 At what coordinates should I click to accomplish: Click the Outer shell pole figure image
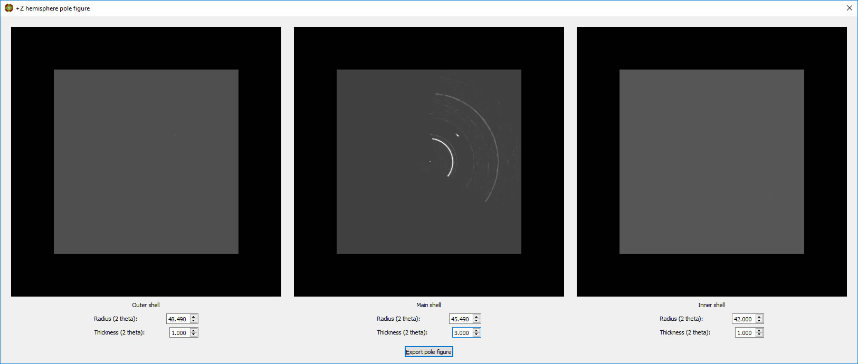[146, 162]
